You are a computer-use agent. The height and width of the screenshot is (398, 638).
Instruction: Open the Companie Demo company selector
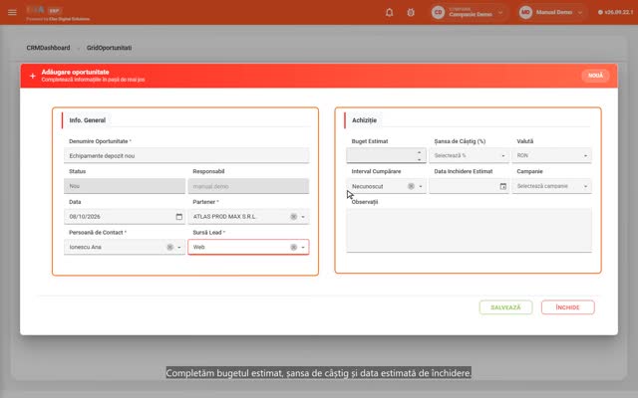coord(469,12)
